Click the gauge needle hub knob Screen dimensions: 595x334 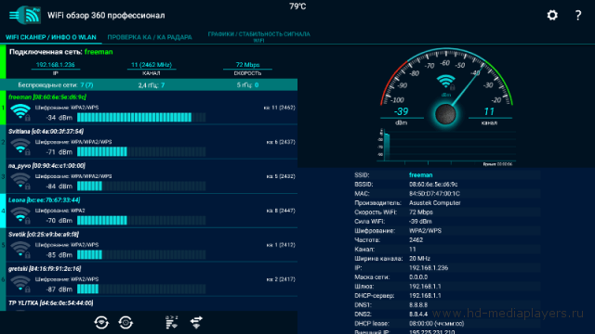[x=445, y=114]
